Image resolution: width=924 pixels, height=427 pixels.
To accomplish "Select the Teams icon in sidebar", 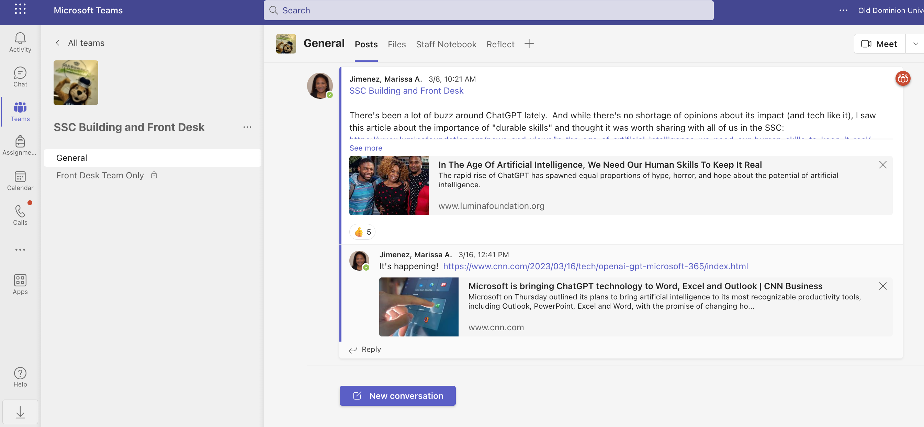I will (x=20, y=112).
